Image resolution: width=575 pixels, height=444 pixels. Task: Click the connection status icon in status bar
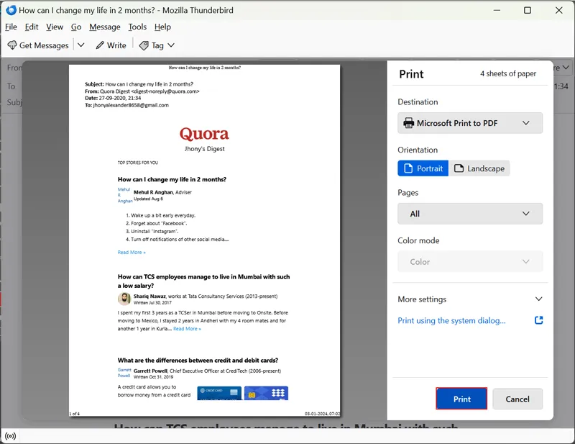(11, 436)
